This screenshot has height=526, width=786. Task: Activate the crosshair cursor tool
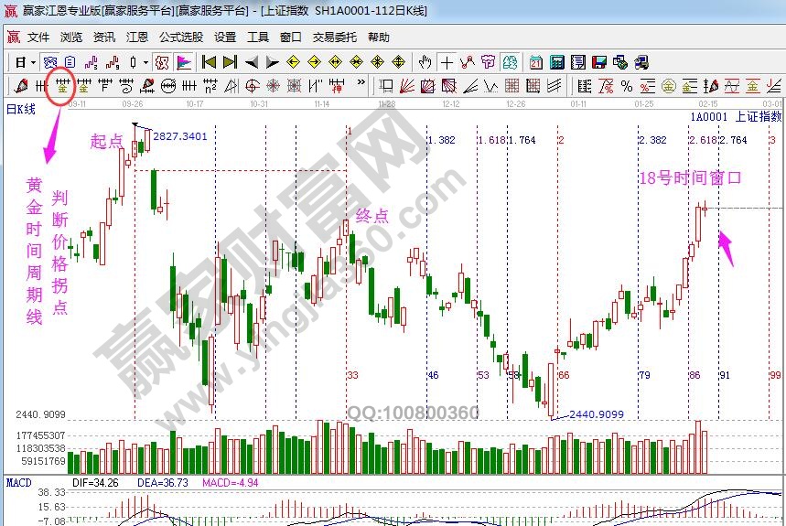[447, 62]
